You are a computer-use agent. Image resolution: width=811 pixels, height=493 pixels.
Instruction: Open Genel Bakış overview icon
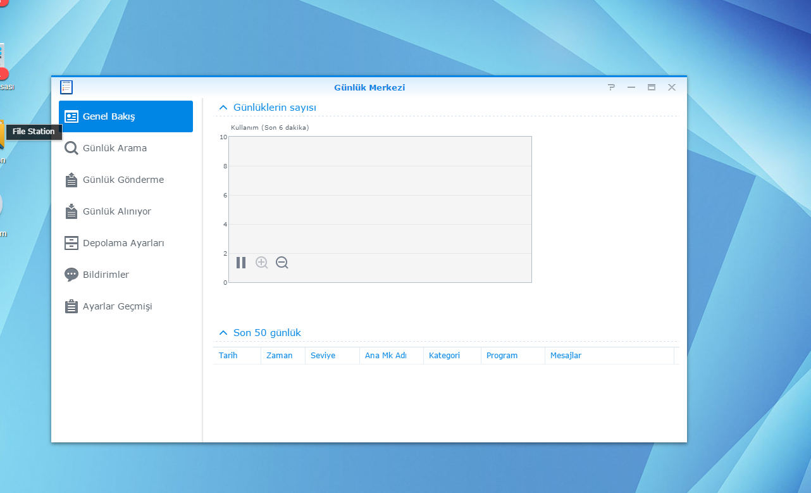[x=71, y=116]
